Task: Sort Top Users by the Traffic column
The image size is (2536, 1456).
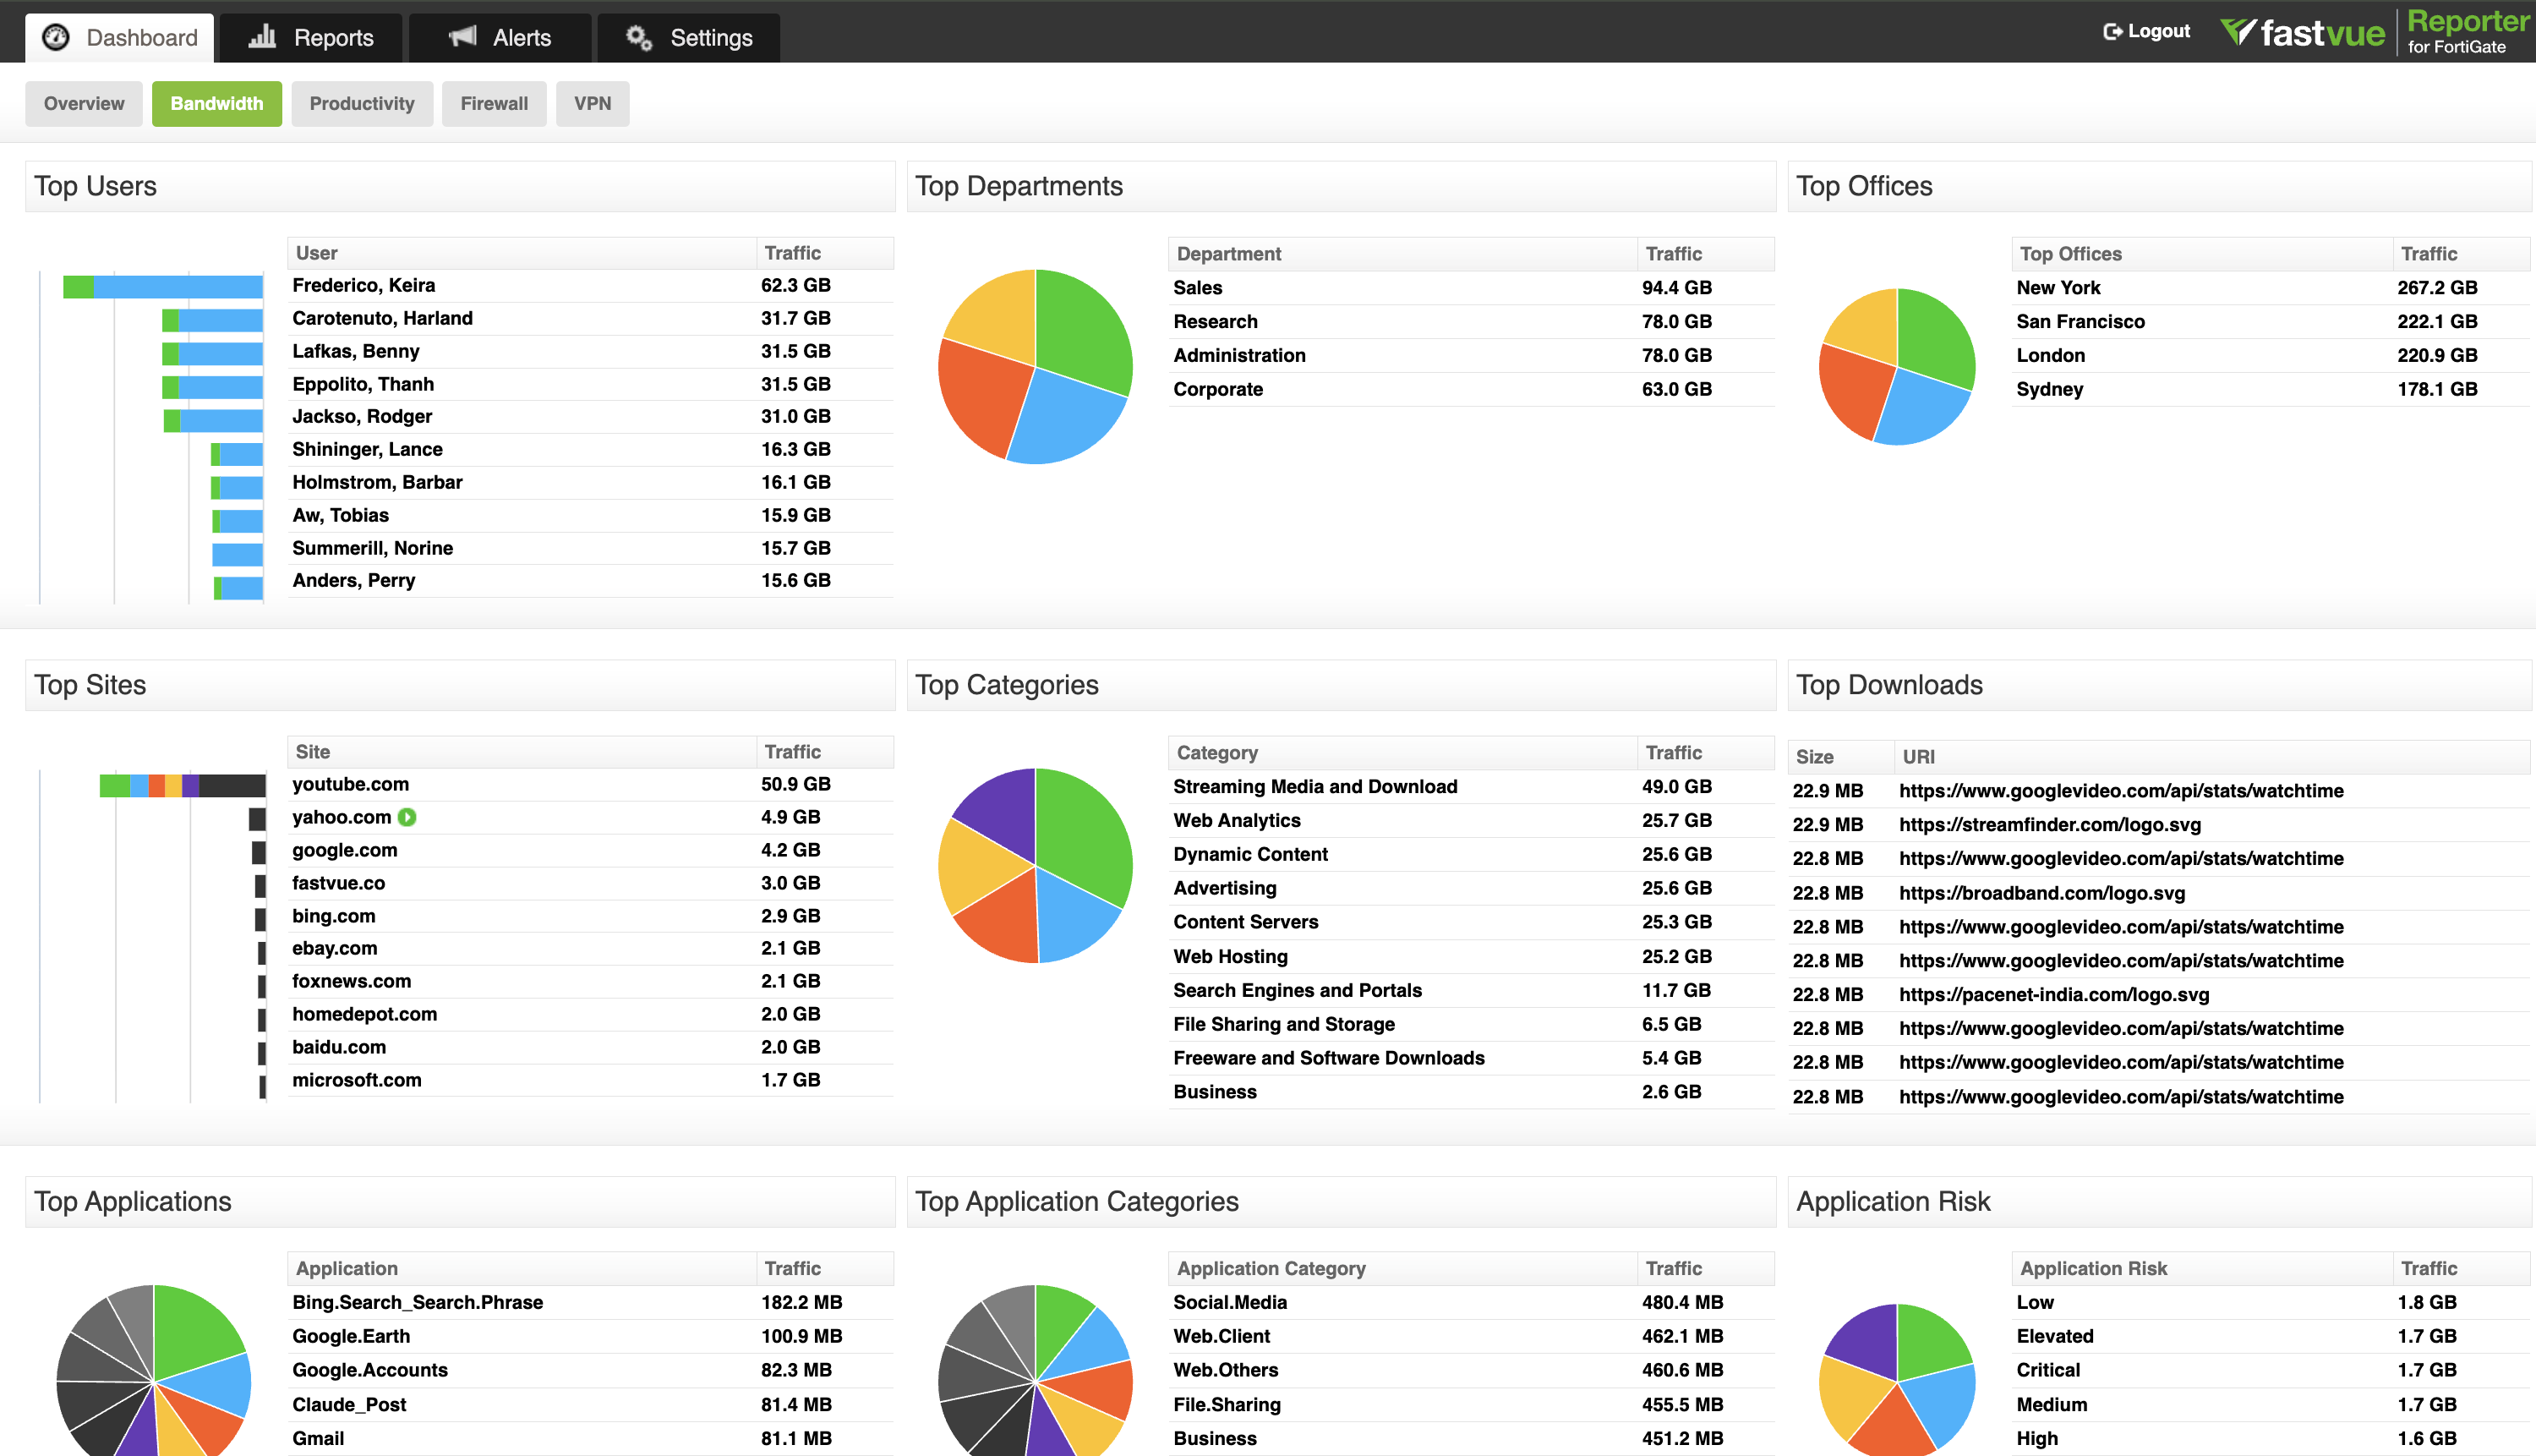Action: point(793,253)
